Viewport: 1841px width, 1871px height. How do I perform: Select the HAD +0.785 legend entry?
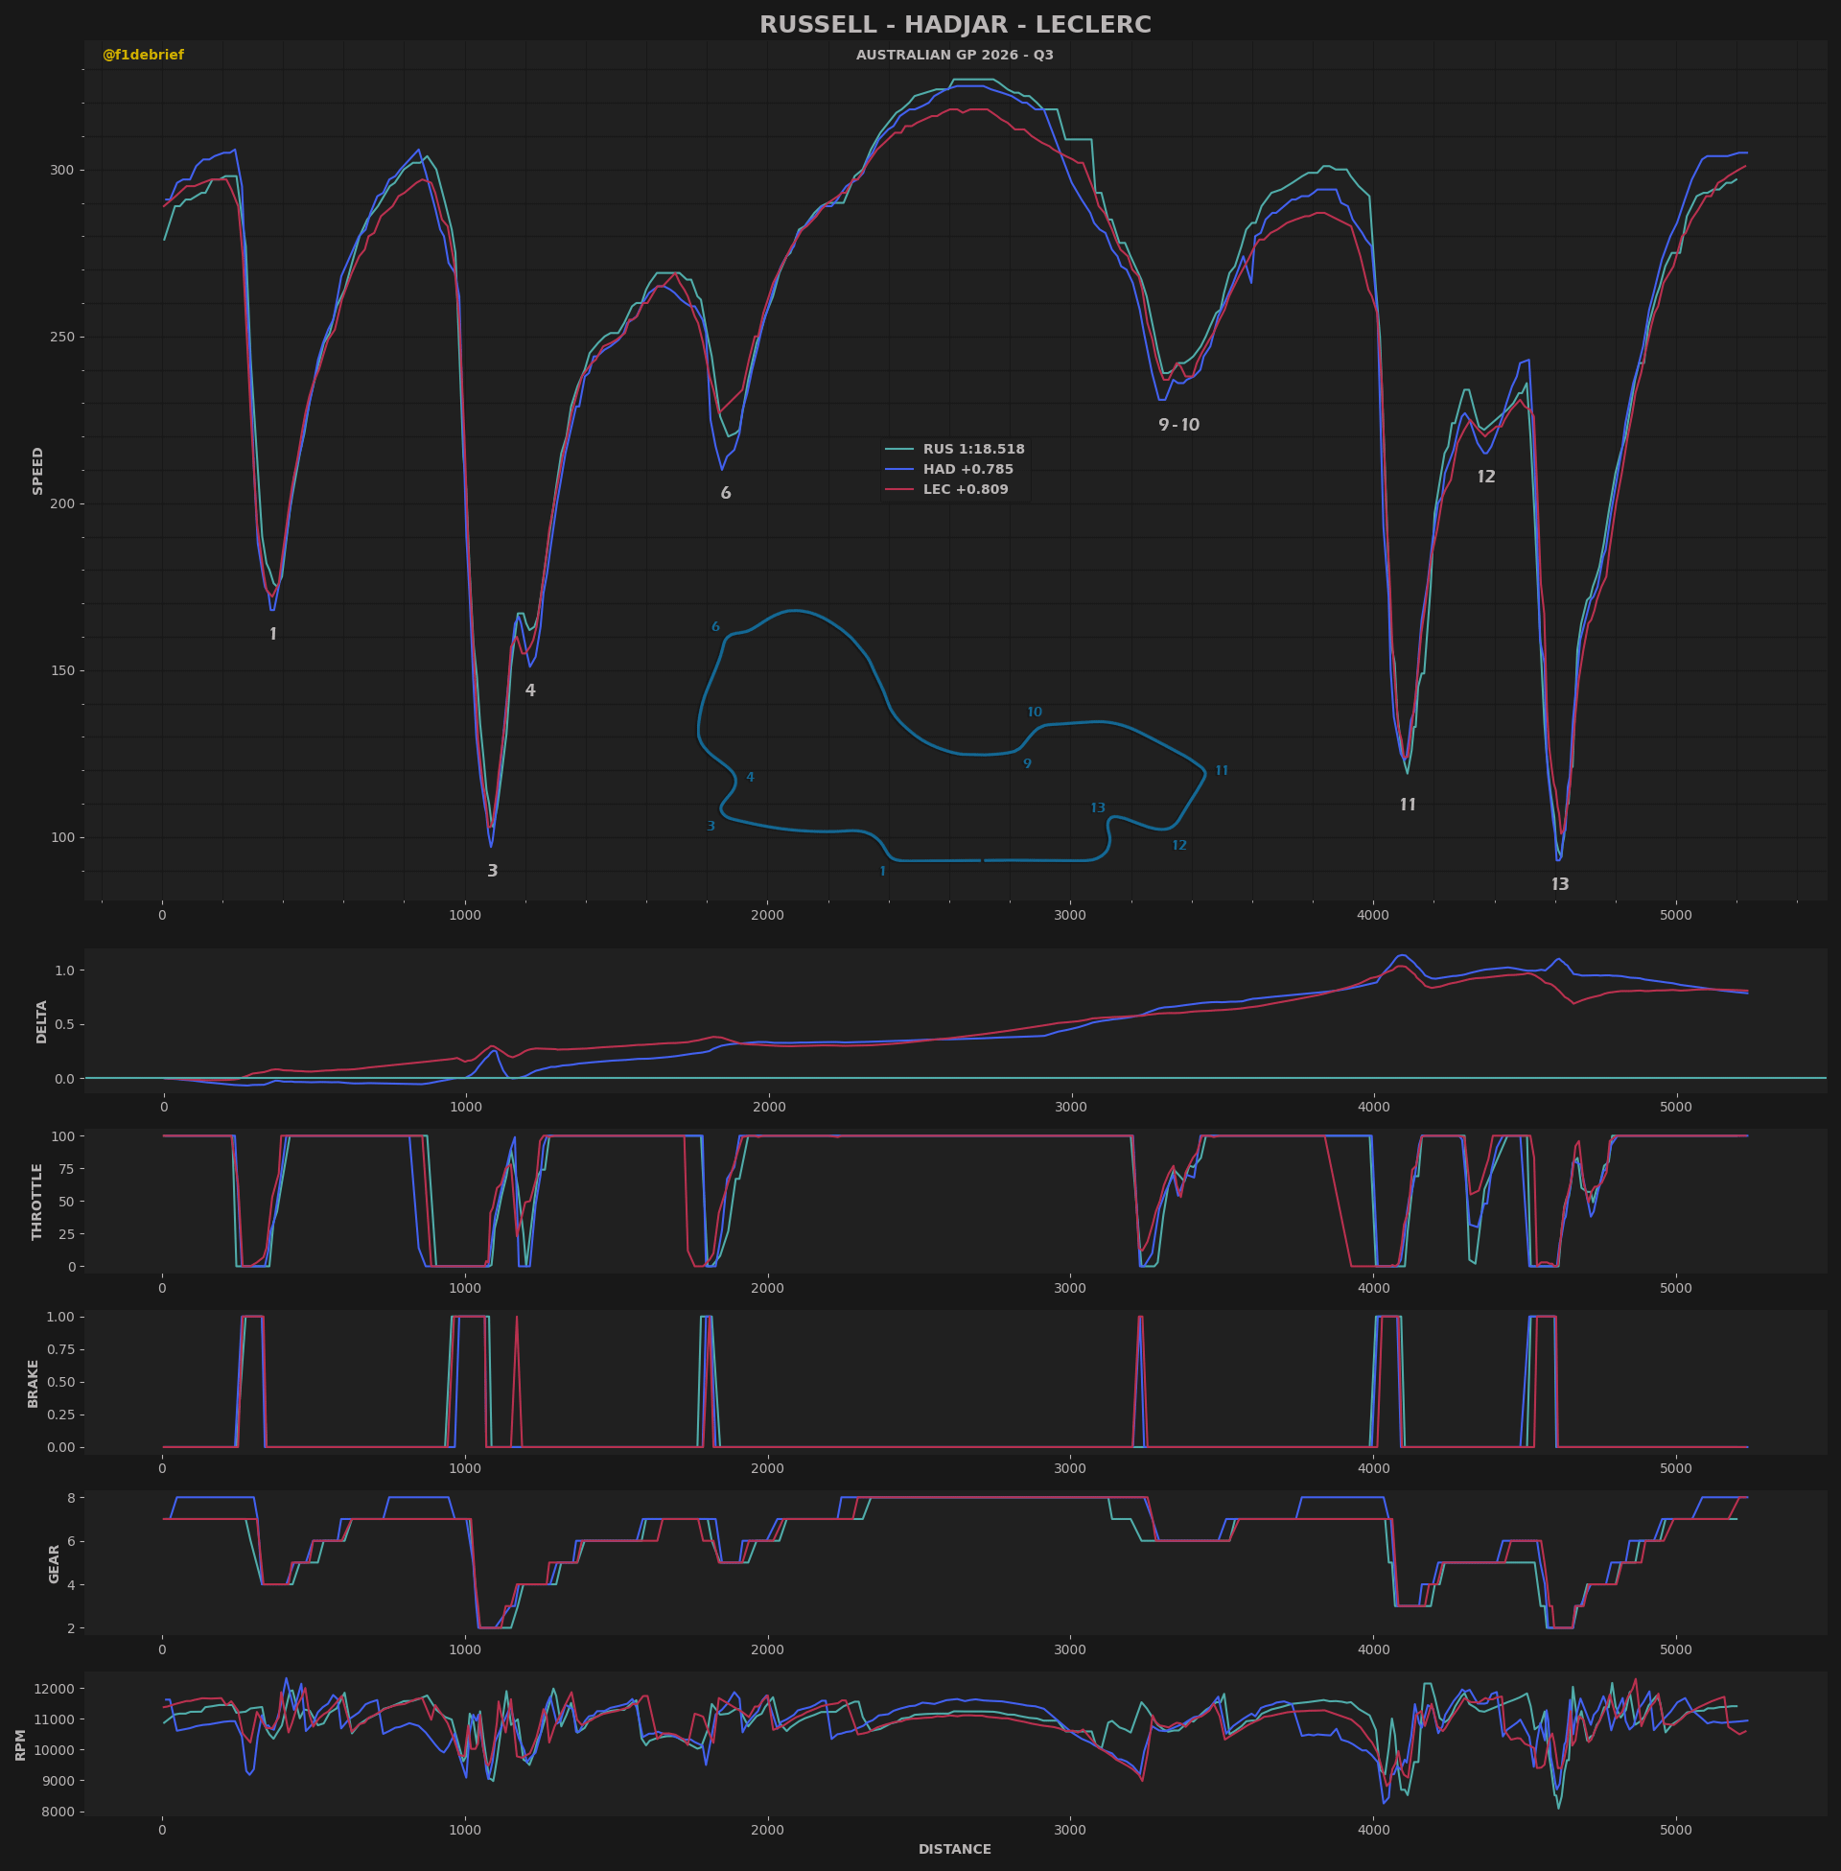click(967, 469)
